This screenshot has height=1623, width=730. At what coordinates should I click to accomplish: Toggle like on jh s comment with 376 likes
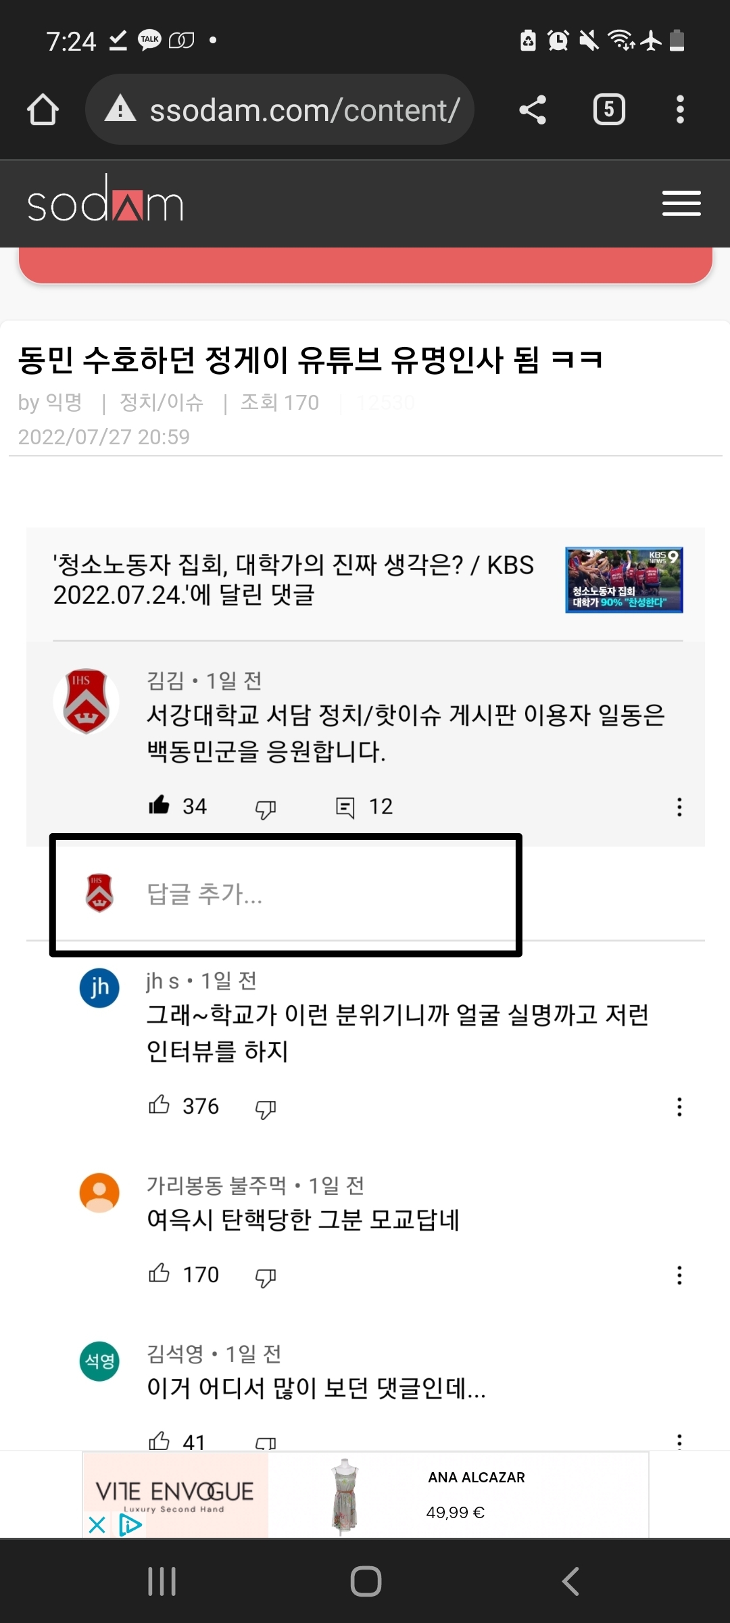click(159, 1105)
